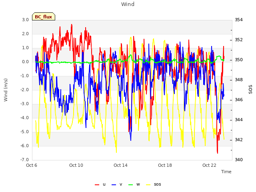Click the '340' right axis value
This screenshot has width=256, height=192.
pos(239,160)
